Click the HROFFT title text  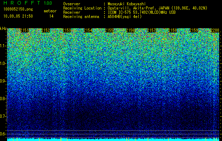pyautogui.click(x=22, y=3)
